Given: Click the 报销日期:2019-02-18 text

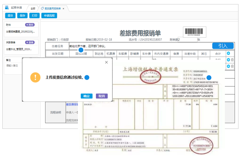Looking at the screenshot, I should pyautogui.click(x=99, y=40).
